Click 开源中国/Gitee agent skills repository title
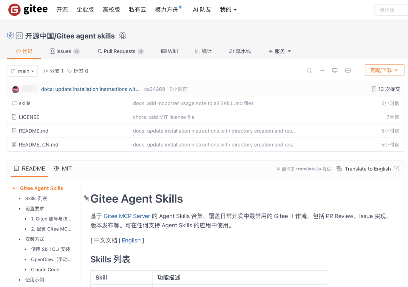The height and width of the screenshot is (287, 408). pyautogui.click(x=70, y=36)
